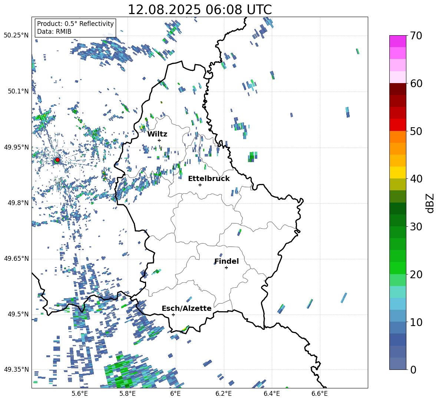Click the magenta top colorbar segment
Image resolution: width=439 pixels, height=401 pixels.
coord(397,41)
